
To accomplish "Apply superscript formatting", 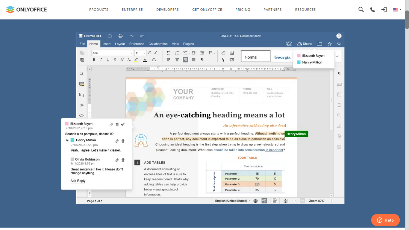I will (122, 60).
